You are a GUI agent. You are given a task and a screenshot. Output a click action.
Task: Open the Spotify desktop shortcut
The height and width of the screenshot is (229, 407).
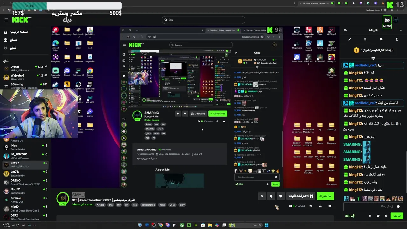pos(78,45)
